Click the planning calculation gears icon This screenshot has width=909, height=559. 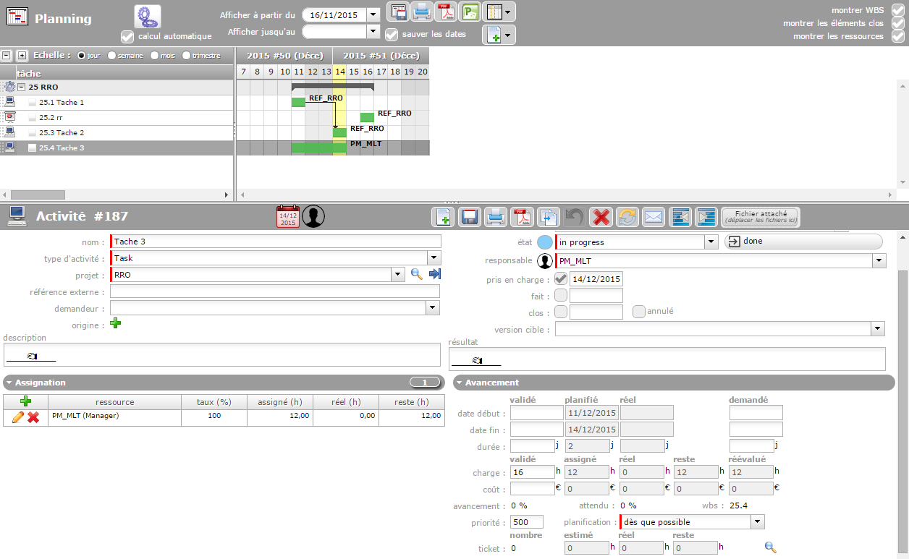(148, 16)
